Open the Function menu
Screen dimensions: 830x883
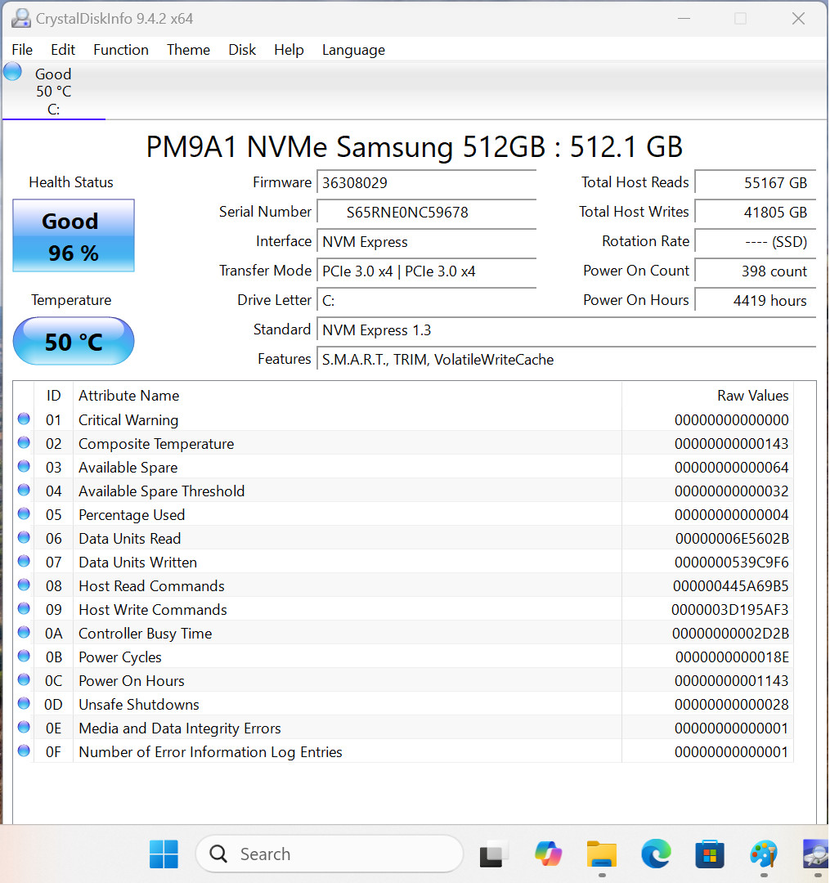[120, 50]
